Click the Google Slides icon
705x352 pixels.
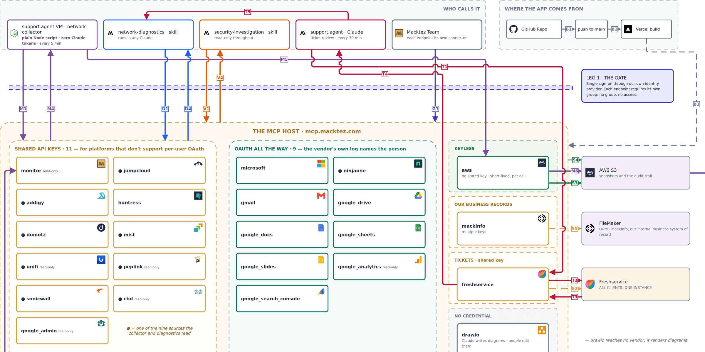pyautogui.click(x=321, y=260)
